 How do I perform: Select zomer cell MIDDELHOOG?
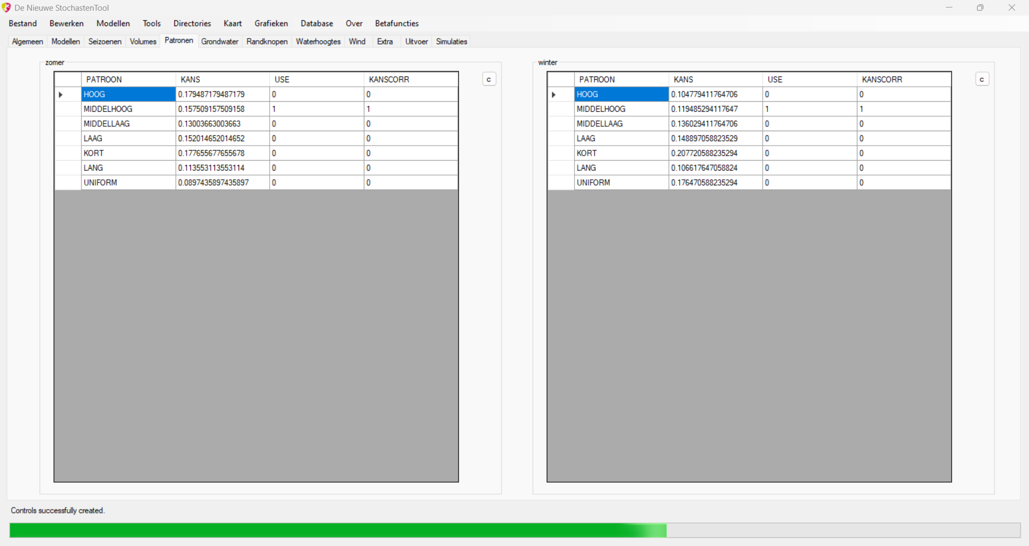point(129,109)
